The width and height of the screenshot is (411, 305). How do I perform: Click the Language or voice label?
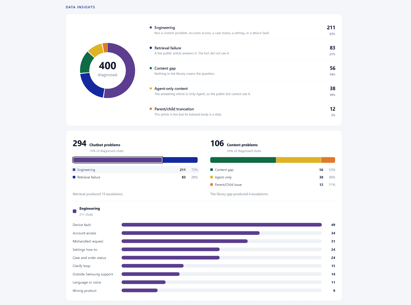pyautogui.click(x=87, y=282)
